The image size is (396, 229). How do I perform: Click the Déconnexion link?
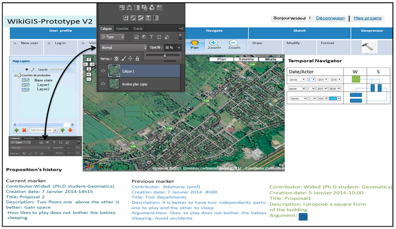[330, 18]
